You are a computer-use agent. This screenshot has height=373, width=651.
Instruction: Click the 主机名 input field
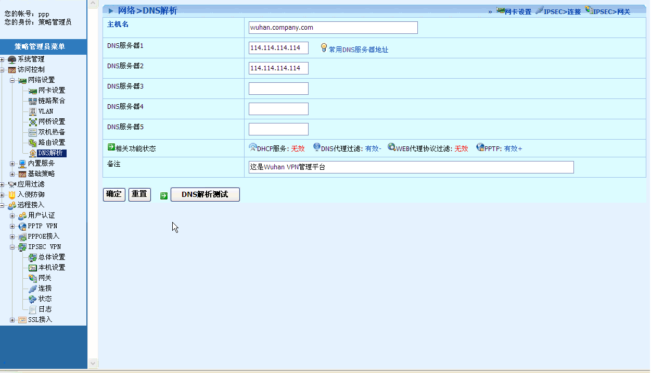click(x=333, y=28)
